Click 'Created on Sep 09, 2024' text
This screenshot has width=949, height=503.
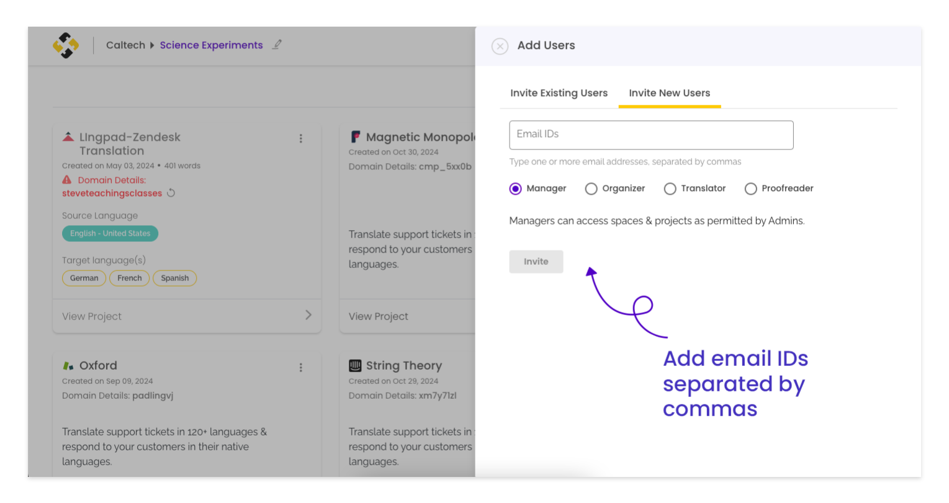click(x=107, y=381)
